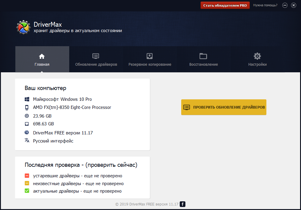The image size is (301, 210).
Task: Minimize the DriverMax window
Action: [285, 5]
